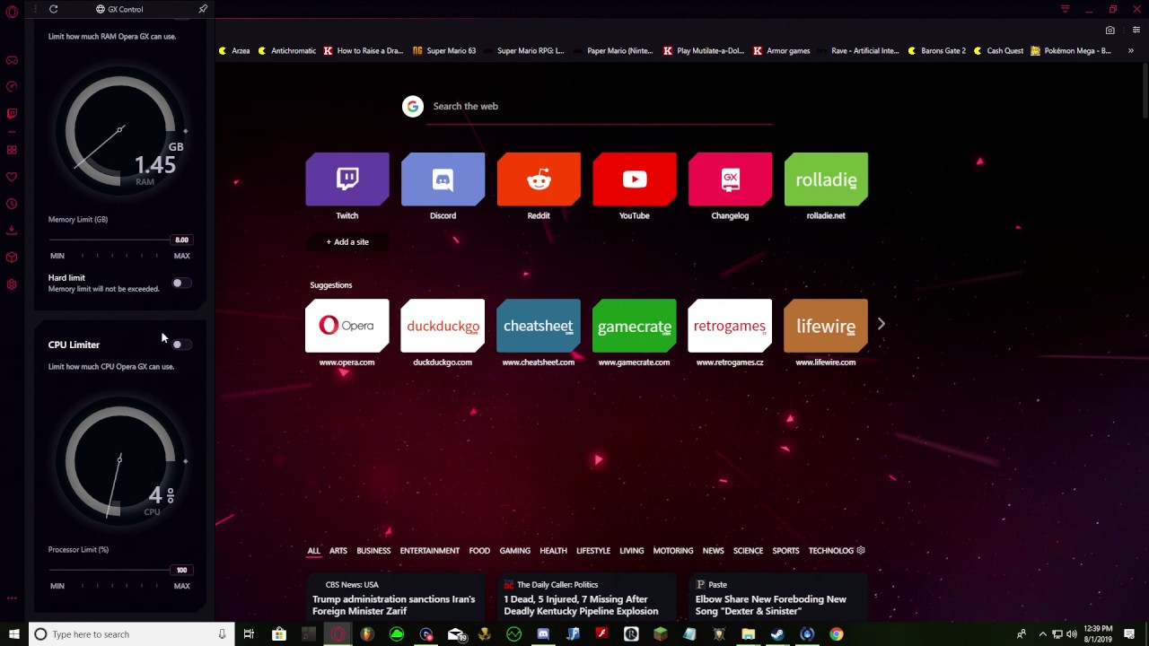Open Settings gear icon in sidebar

pos(12,284)
